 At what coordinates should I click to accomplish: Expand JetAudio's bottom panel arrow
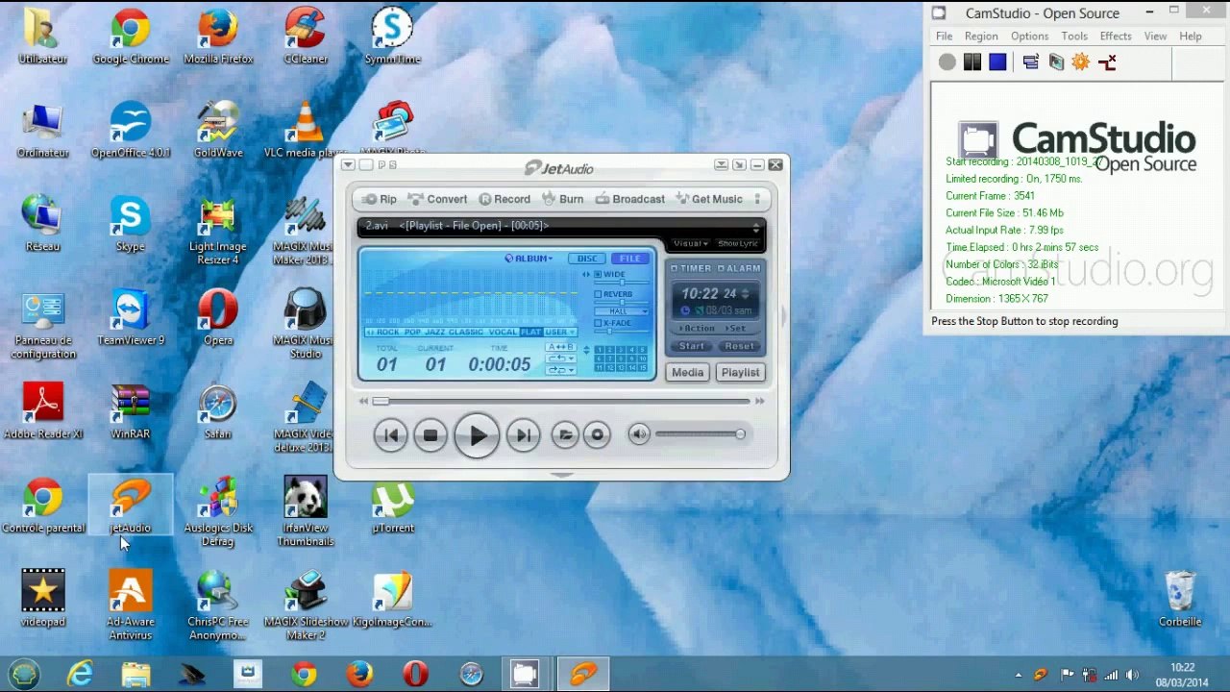[x=562, y=475]
